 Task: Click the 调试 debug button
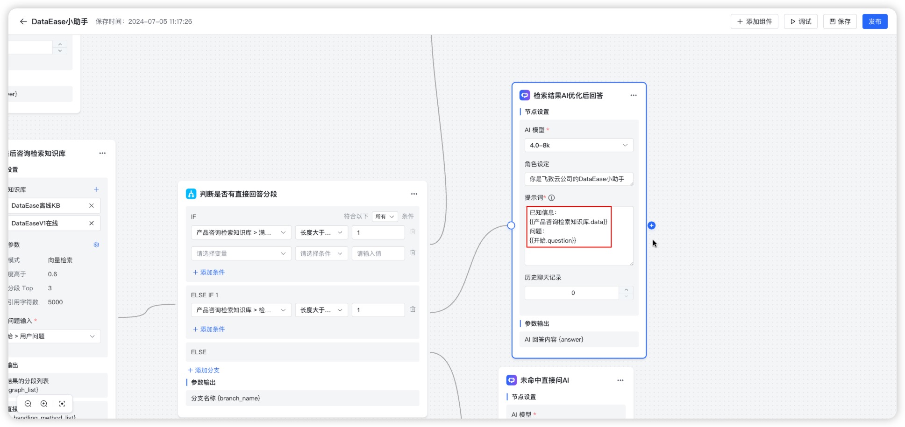tap(800, 21)
